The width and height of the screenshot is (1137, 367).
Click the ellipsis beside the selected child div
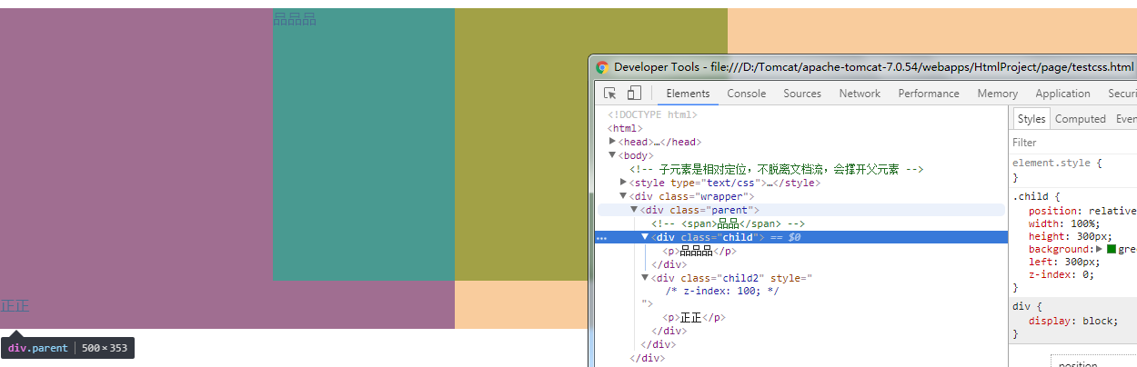(x=601, y=237)
